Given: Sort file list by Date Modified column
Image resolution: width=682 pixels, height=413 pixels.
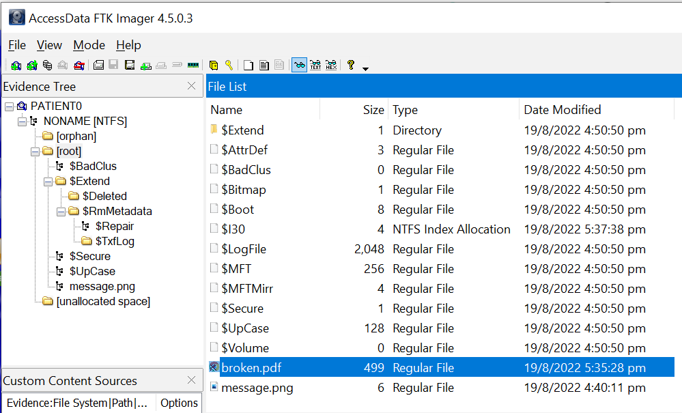Looking at the screenshot, I should 562,110.
